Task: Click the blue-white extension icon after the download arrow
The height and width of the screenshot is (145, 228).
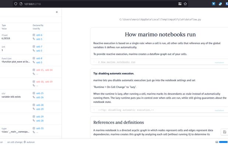Action: (x=220, y=4)
